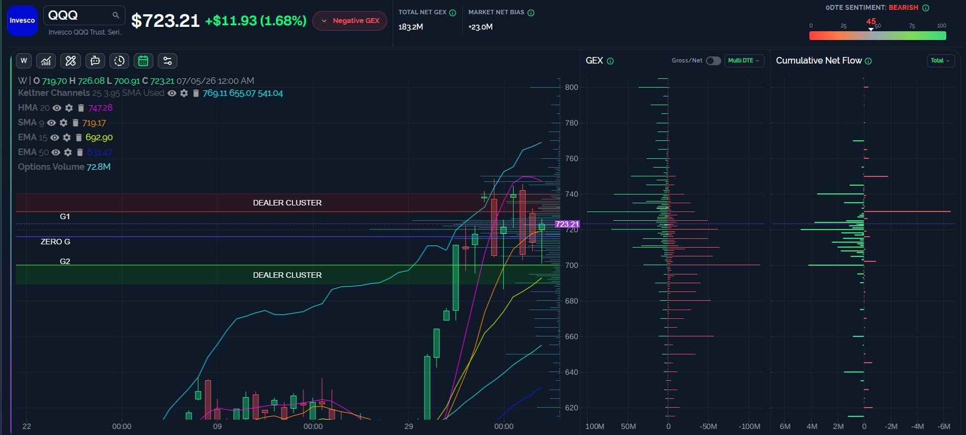Click the BEARISH sentiment label
Image resolution: width=966 pixels, height=435 pixels.
tap(904, 8)
